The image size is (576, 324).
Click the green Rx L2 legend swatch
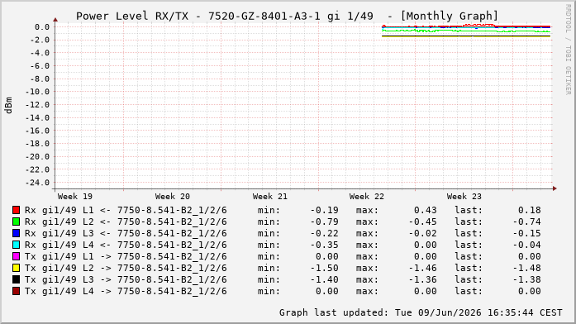pyautogui.click(x=16, y=222)
